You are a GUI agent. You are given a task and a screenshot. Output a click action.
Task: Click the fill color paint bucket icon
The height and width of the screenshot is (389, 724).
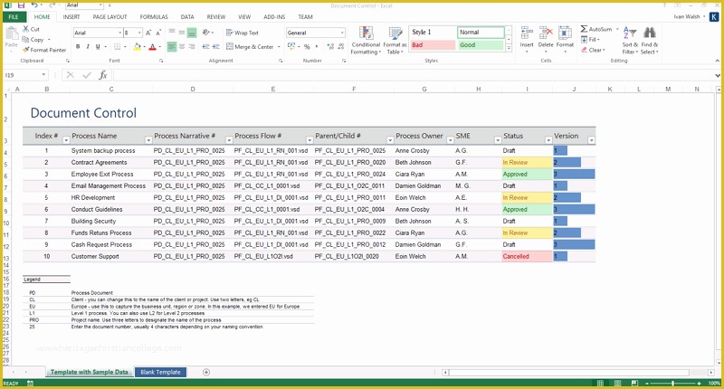(x=137, y=47)
